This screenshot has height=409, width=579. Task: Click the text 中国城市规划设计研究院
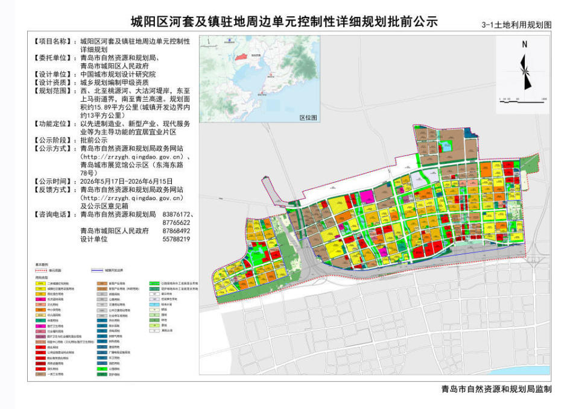click(118, 74)
